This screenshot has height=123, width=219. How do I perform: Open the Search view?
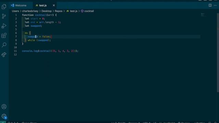[4, 45]
